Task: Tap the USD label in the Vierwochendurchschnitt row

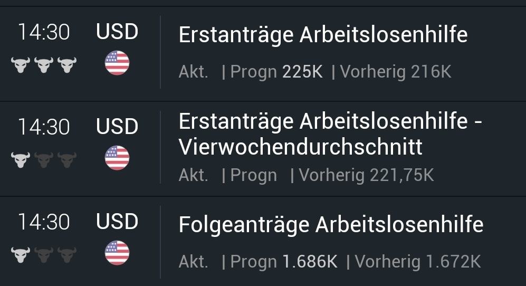Action: click(117, 127)
